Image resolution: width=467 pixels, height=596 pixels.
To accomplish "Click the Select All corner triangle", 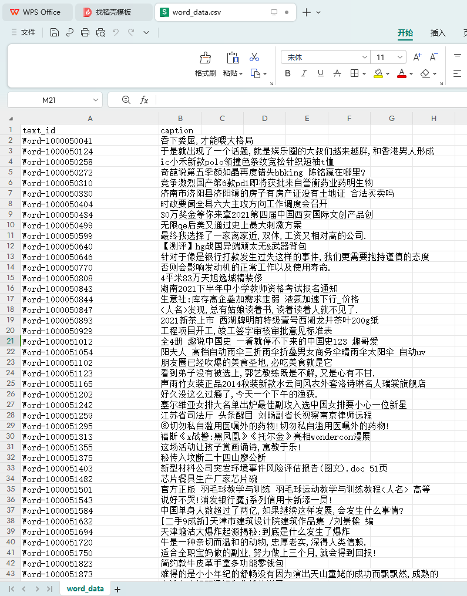I will (x=11, y=119).
